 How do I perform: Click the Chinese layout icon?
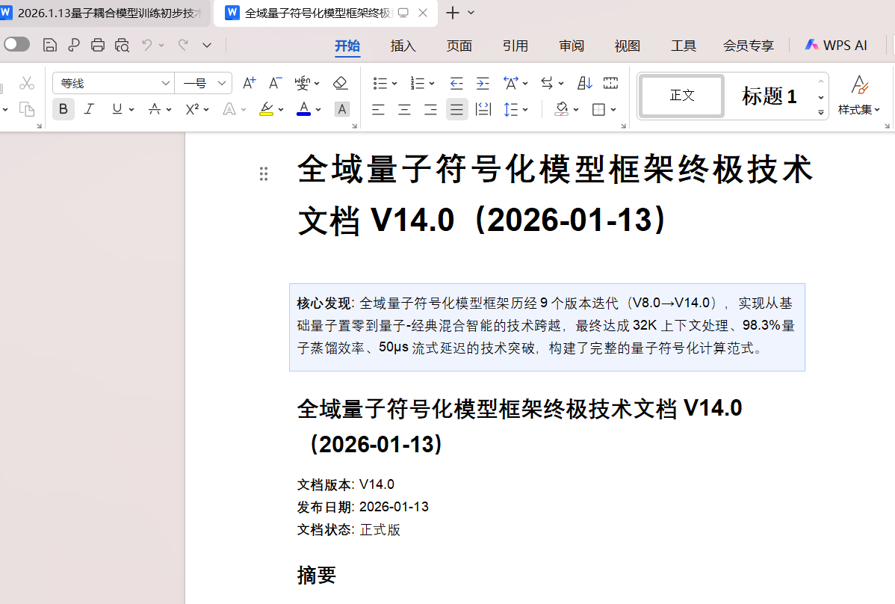(x=511, y=84)
